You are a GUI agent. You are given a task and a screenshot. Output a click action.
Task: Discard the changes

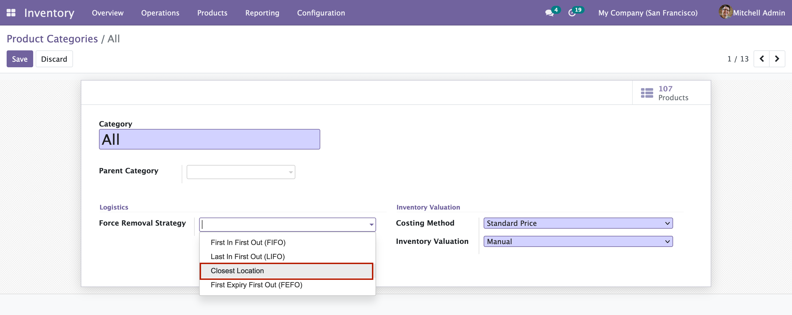click(x=54, y=59)
